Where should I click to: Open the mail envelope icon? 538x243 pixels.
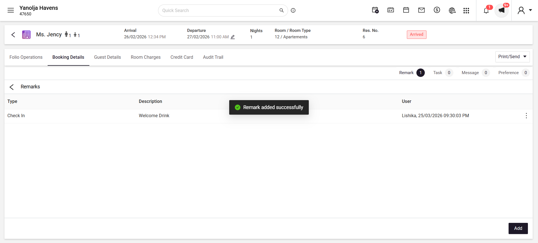pyautogui.click(x=421, y=10)
